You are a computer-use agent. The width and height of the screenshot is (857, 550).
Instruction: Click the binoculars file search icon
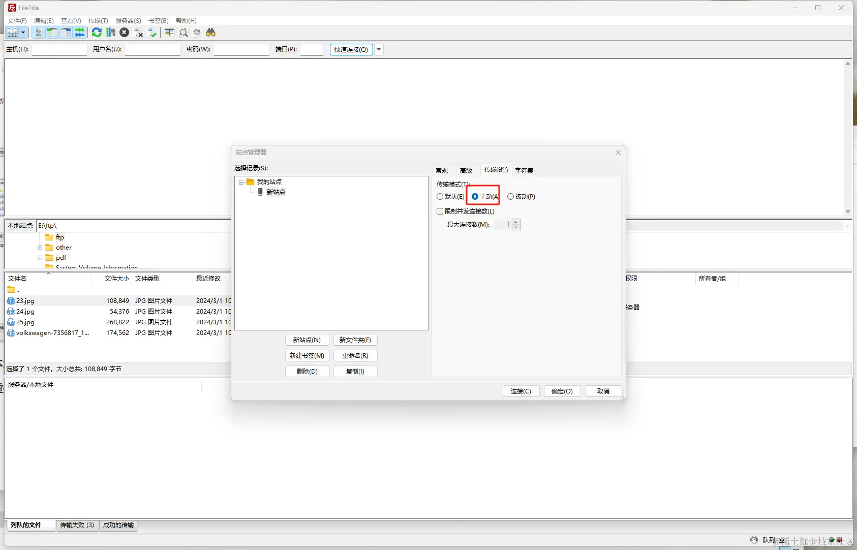210,33
